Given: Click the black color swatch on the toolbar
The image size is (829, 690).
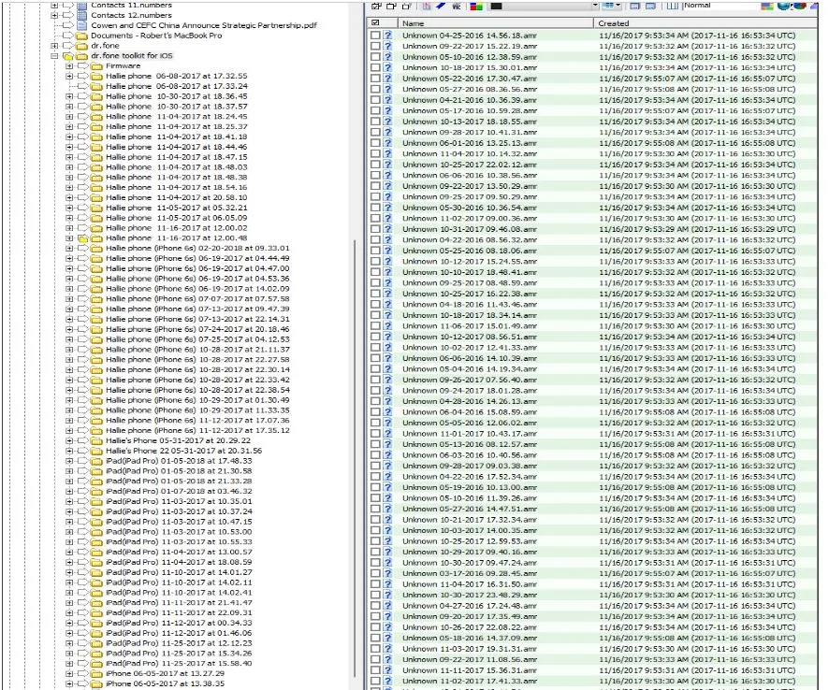Looking at the screenshot, I should 496,6.
